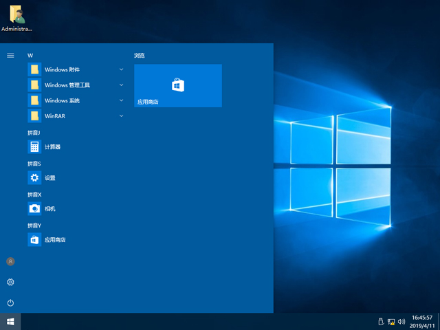Image resolution: width=440 pixels, height=330 pixels.
Task: Select the Windows 附件 label
Action: tap(62, 69)
